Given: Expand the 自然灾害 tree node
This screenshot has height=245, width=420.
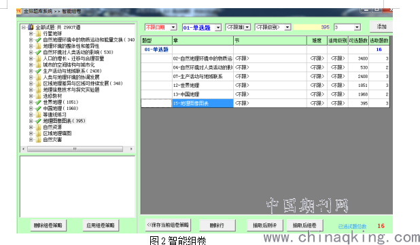Looking at the screenshot, I should click(31, 140).
